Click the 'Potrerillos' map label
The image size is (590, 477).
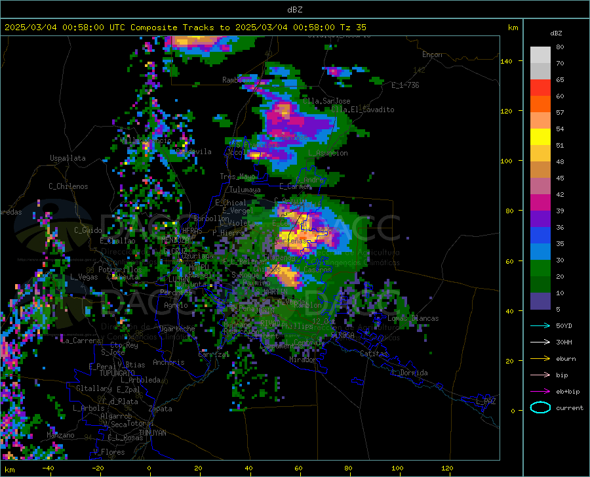coord(120,270)
